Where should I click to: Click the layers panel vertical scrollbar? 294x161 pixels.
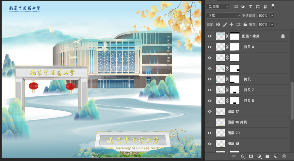pos(292,101)
